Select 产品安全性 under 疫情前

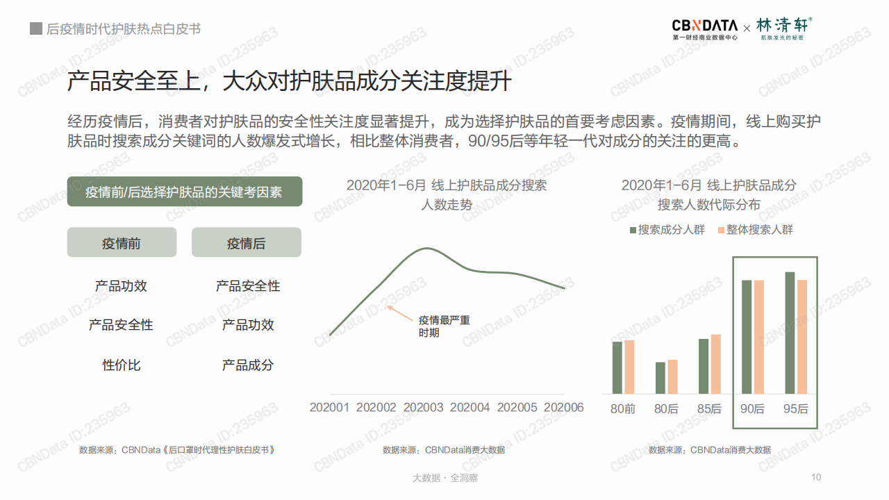[x=121, y=325]
